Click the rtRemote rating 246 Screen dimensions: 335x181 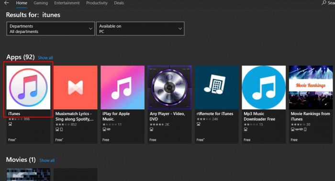click(x=207, y=119)
